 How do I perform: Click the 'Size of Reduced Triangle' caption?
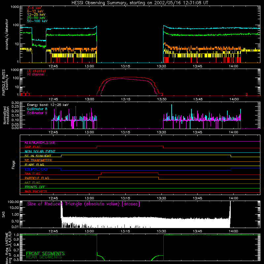pos(83,204)
